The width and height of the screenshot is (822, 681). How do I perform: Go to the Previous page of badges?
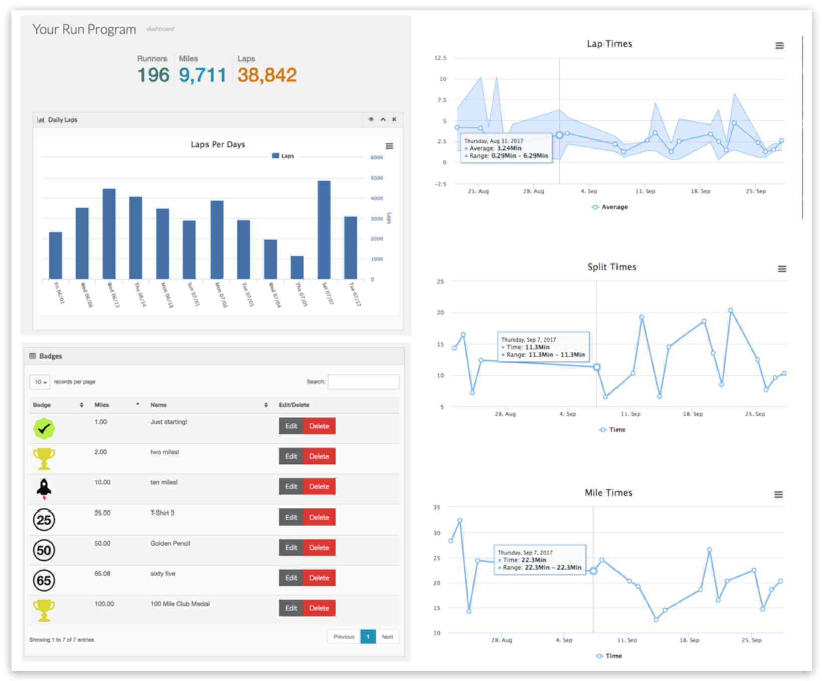pos(344,637)
